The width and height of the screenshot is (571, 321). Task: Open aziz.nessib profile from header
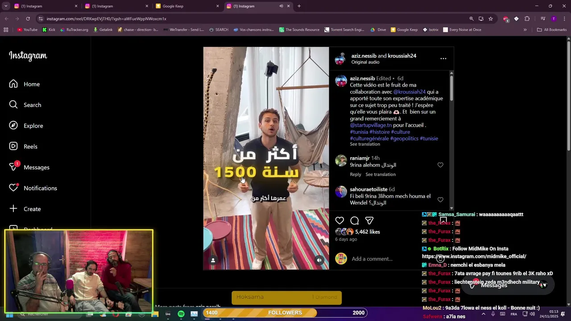tap(364, 56)
